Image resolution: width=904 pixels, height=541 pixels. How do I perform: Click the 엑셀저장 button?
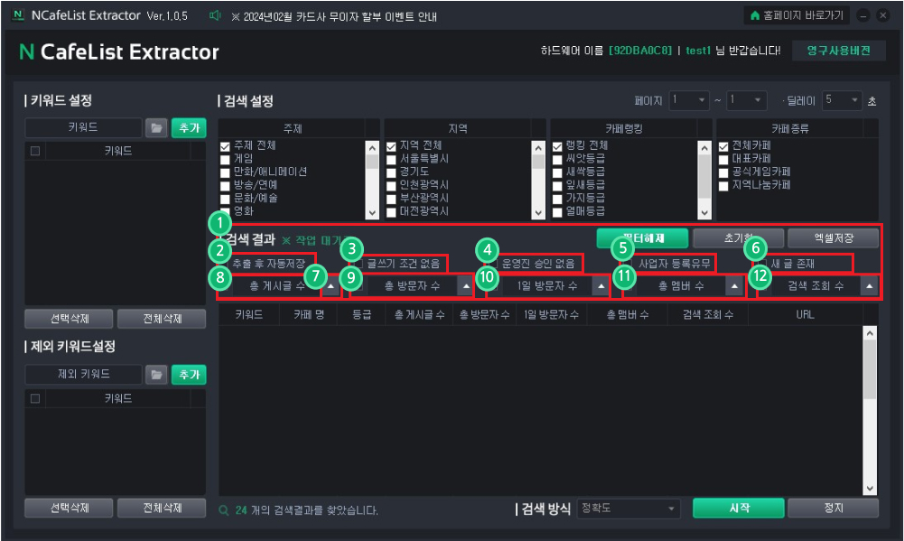pyautogui.click(x=833, y=238)
